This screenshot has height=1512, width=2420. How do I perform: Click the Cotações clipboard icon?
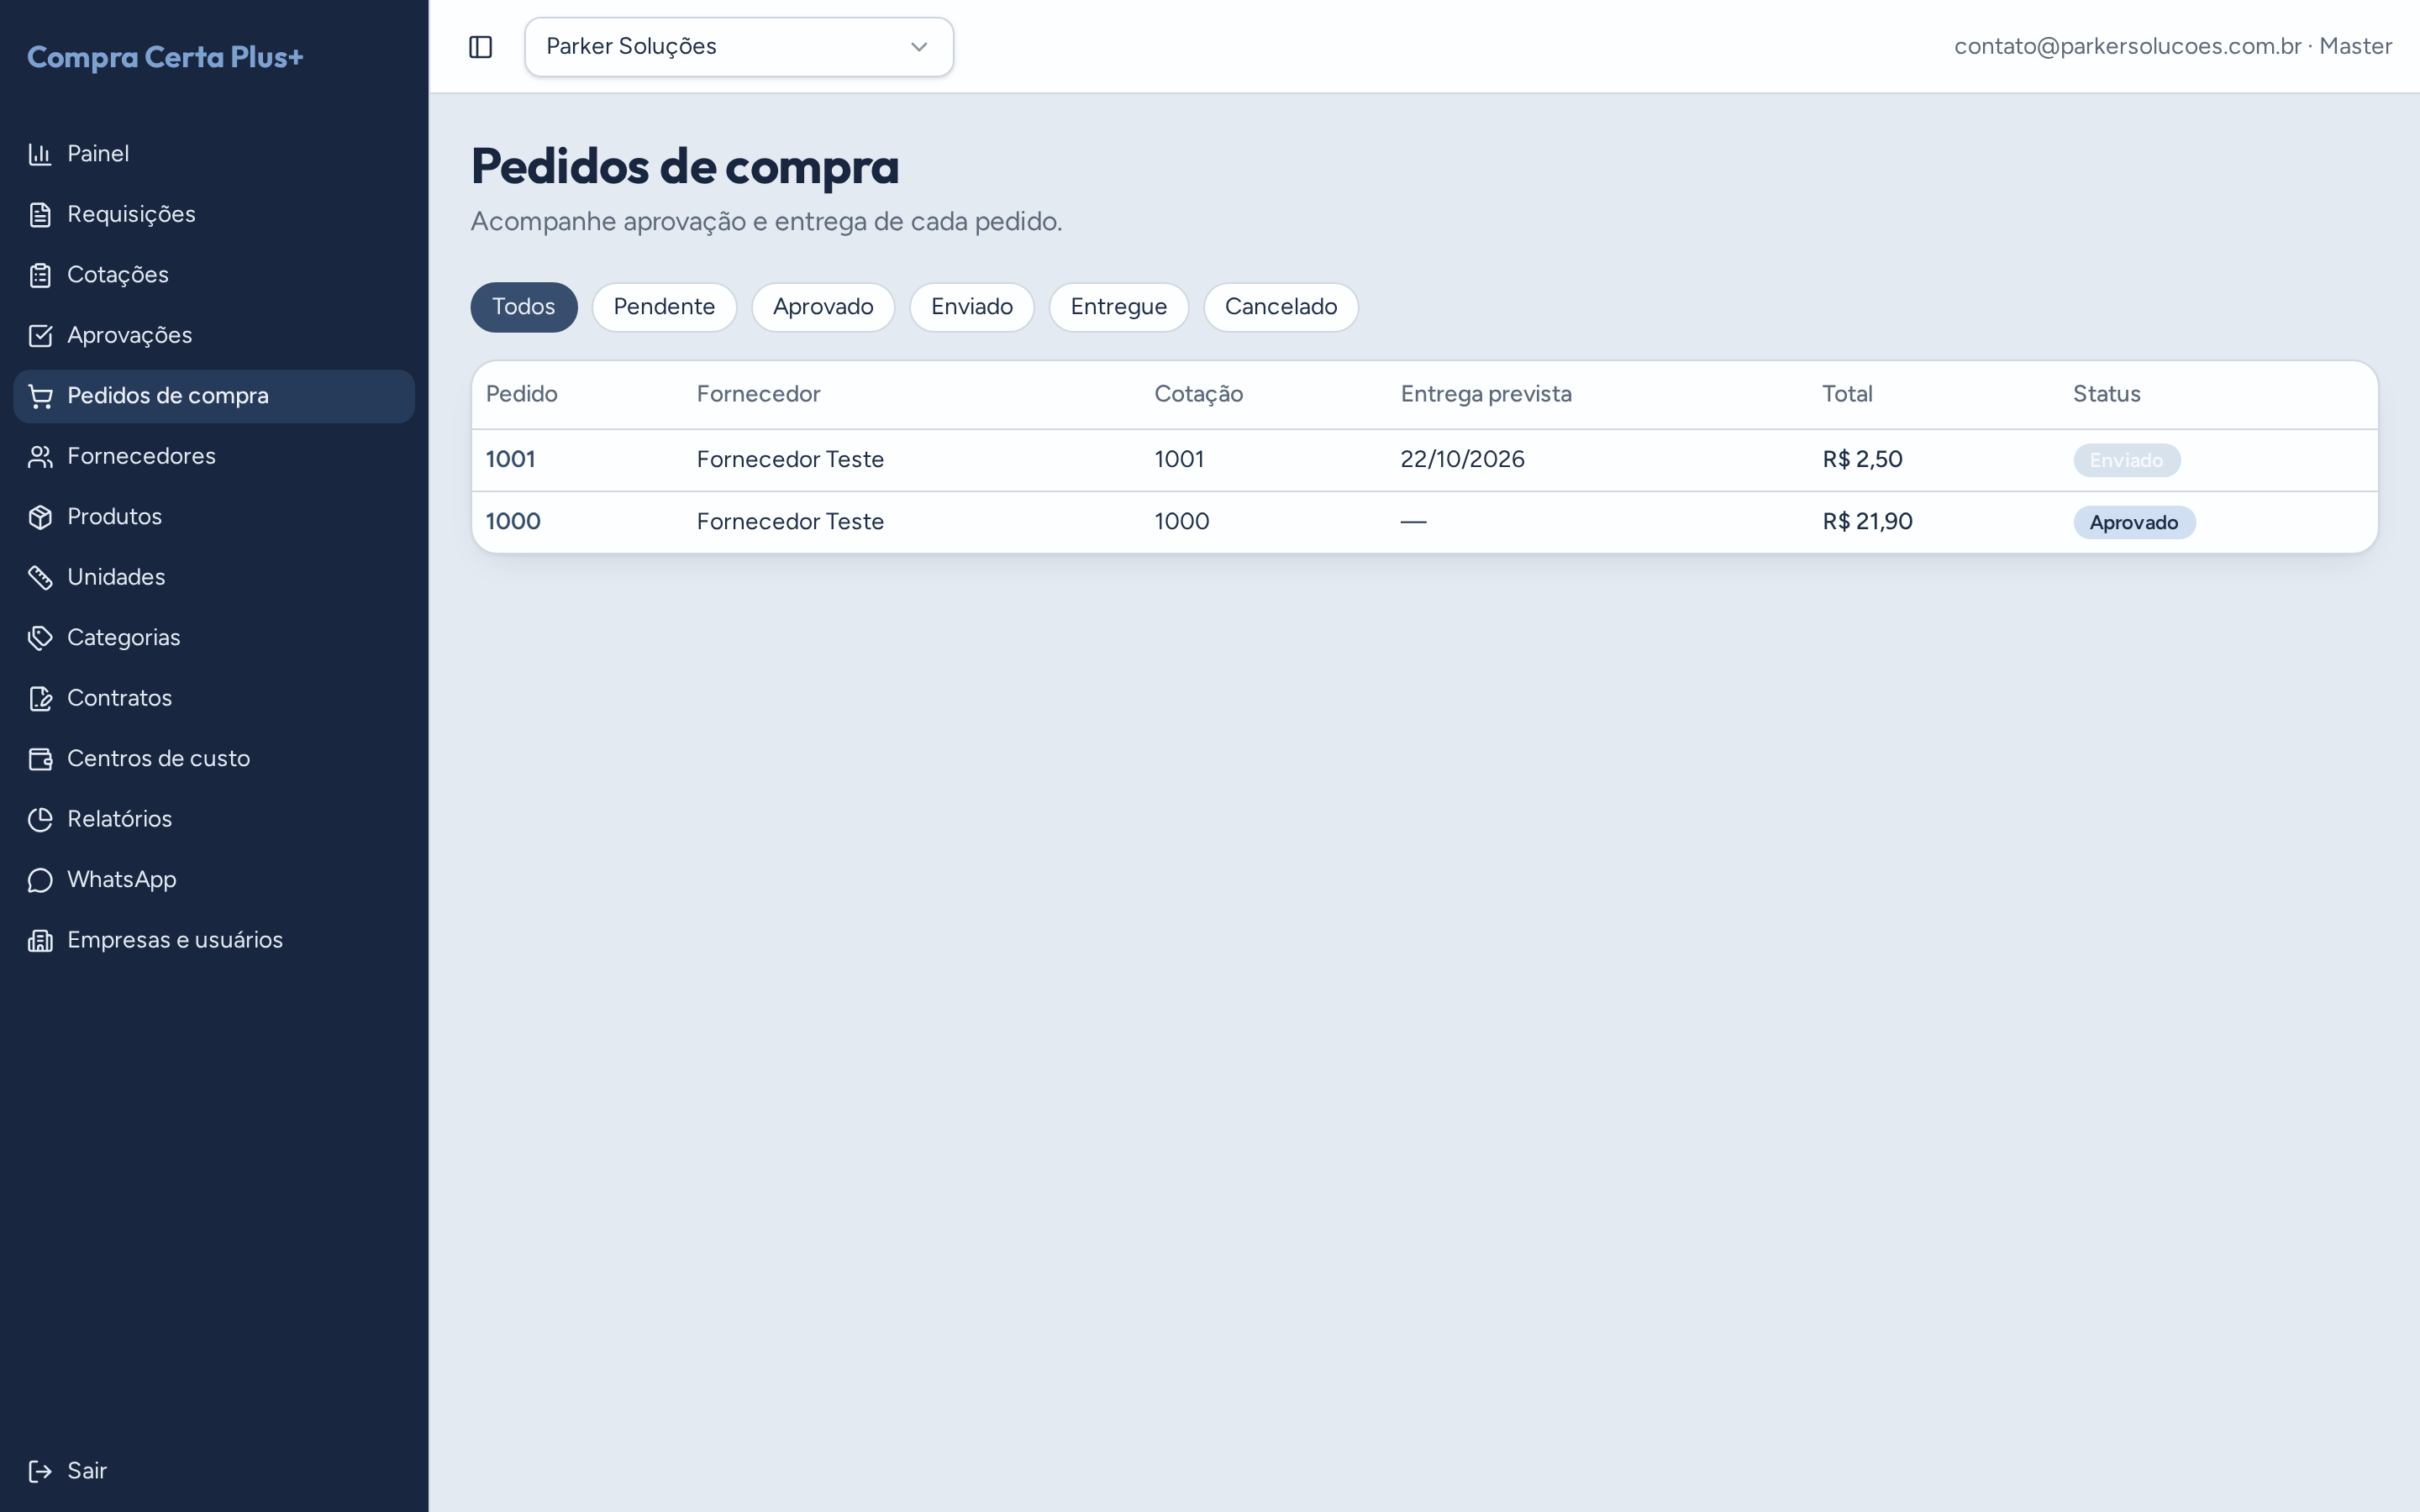coord(40,275)
